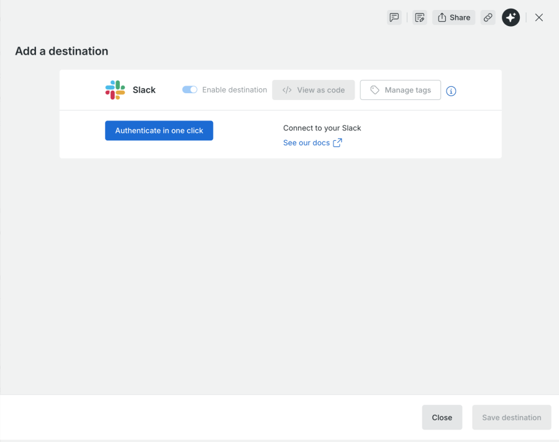Click the Slack name label
The height and width of the screenshot is (442, 559).
point(144,90)
